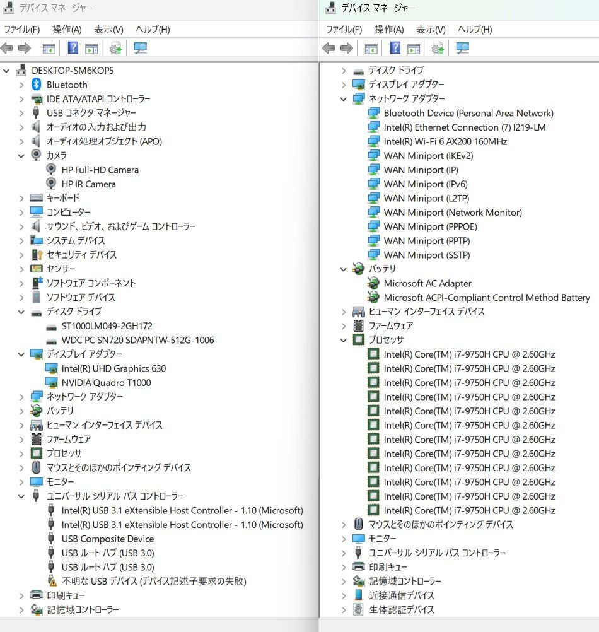Select WAN Miniport (PPPOE)
The width and height of the screenshot is (599, 632).
coord(430,226)
